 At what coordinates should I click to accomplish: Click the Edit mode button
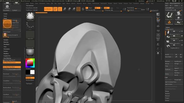(x=55, y=9)
